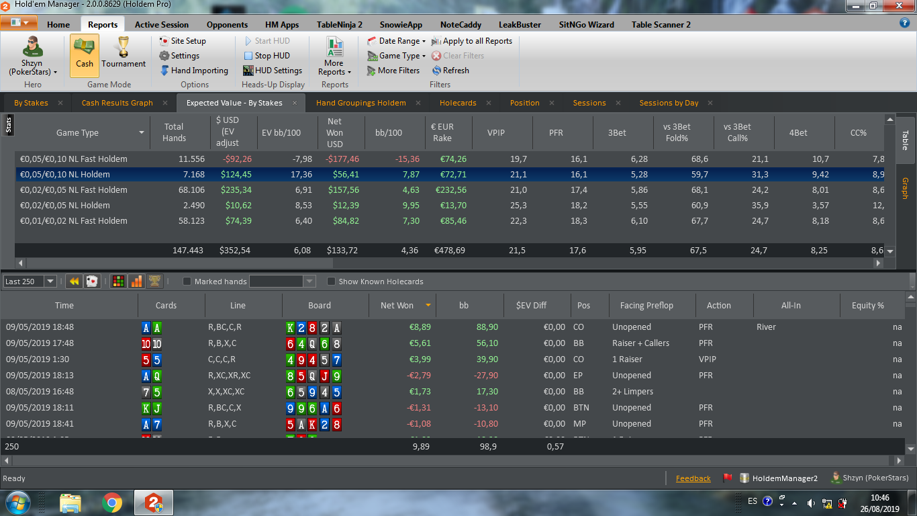Close the By Stakes tab
This screenshot has width=917, height=516.
pos(60,103)
